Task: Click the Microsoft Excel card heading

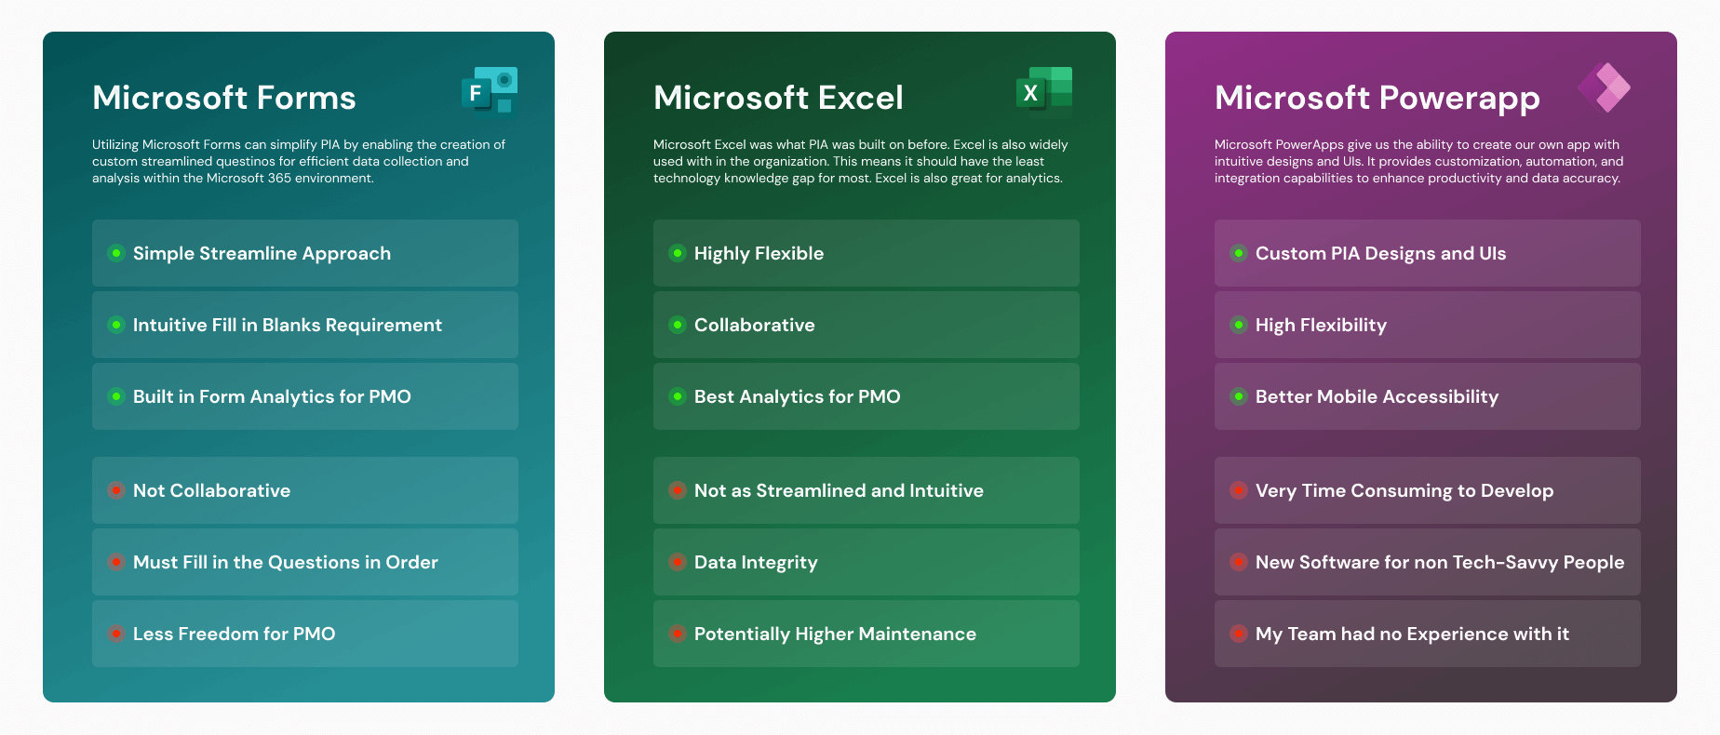Action: click(x=778, y=98)
